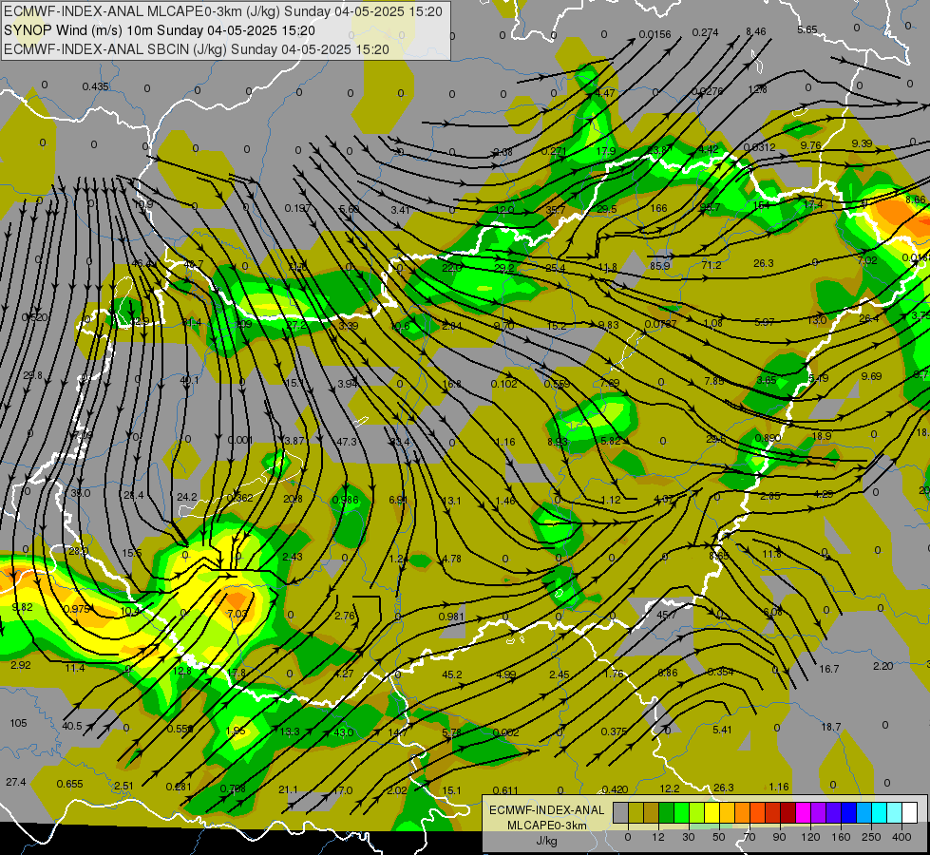Click the map value 4.47

605,93
